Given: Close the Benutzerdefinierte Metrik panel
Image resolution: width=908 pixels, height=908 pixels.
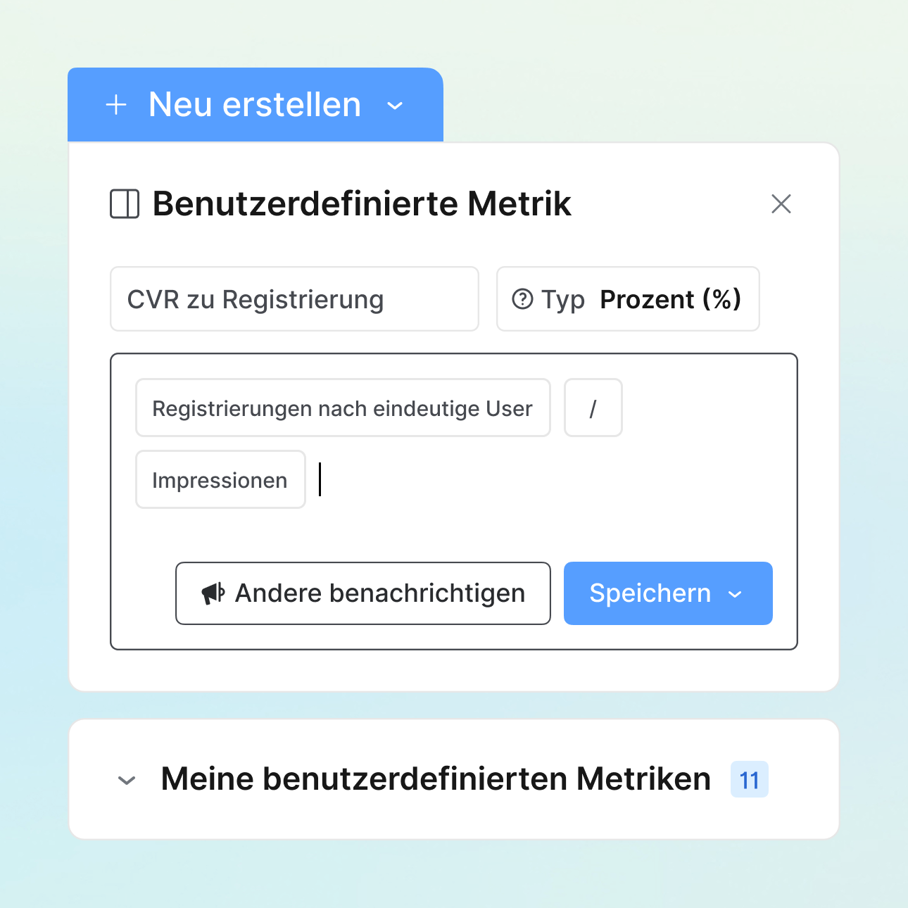Looking at the screenshot, I should (x=781, y=204).
